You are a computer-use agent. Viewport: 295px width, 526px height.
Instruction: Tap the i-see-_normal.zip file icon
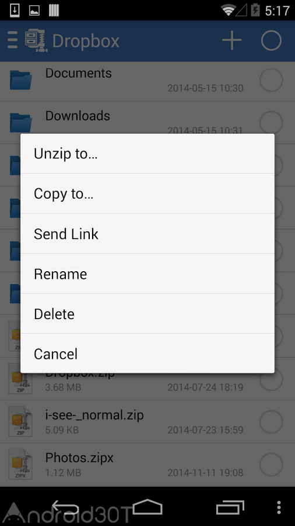[21, 421]
